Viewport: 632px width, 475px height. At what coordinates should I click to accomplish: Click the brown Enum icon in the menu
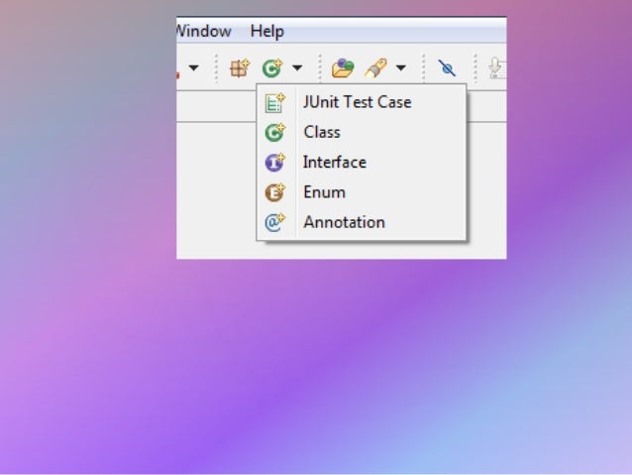[x=274, y=192]
